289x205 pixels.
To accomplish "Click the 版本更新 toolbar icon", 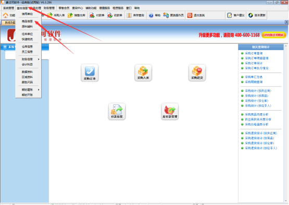I will click(x=250, y=15).
